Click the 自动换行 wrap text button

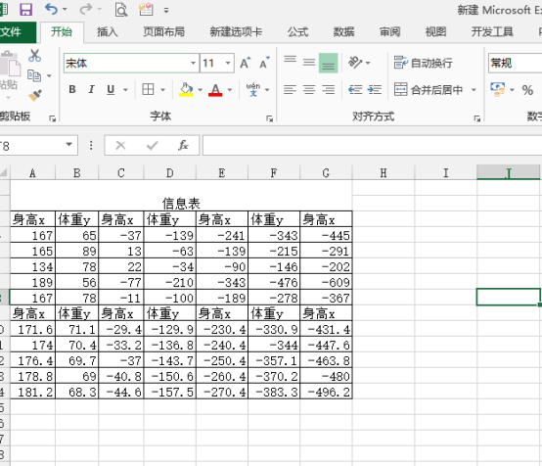[x=423, y=63]
